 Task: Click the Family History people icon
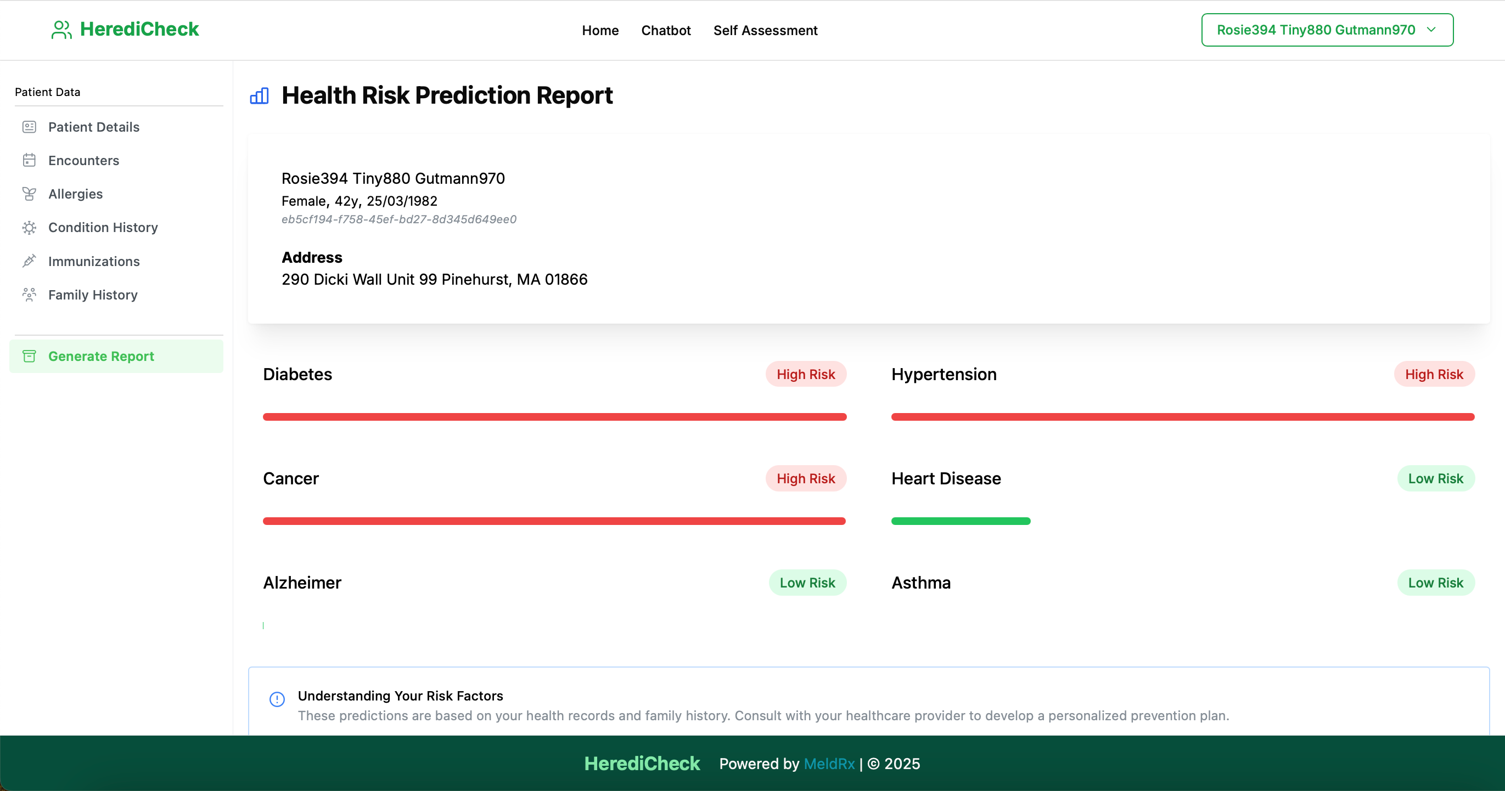tap(29, 294)
